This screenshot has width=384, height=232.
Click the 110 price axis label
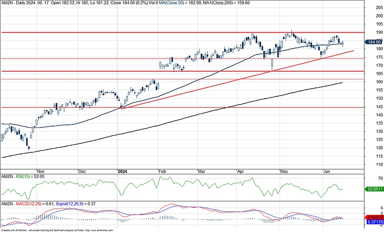tap(379, 164)
